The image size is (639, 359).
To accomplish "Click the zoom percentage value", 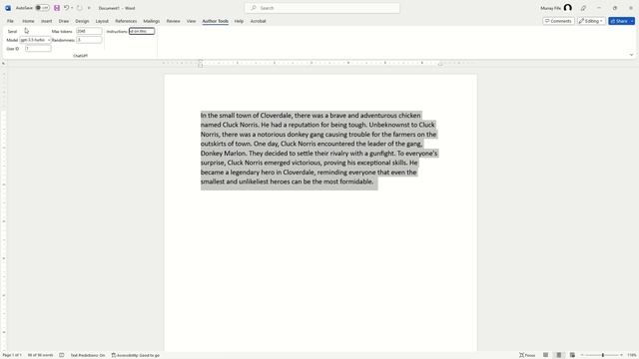I will (632, 355).
